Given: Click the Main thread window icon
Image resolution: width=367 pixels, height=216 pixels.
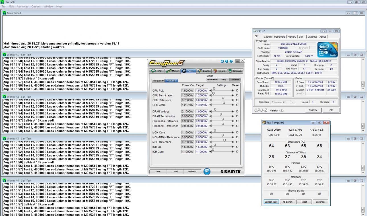Looking at the screenshot, I should (x=4, y=13).
